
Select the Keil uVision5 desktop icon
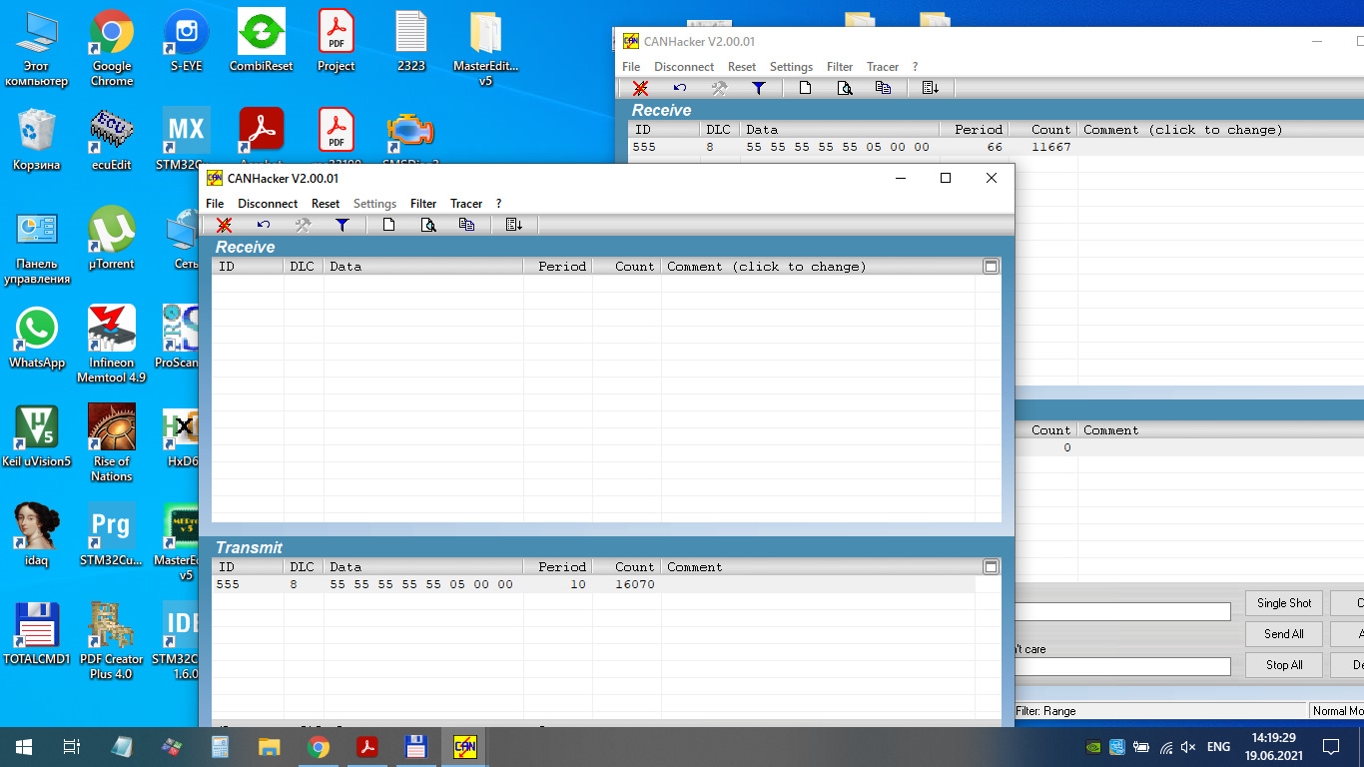(x=37, y=436)
